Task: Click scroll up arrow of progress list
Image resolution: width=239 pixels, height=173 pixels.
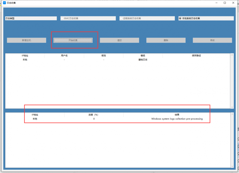Action: 232,114
